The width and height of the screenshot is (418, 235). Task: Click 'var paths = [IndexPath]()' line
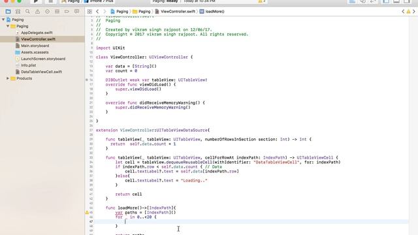click(x=146, y=212)
